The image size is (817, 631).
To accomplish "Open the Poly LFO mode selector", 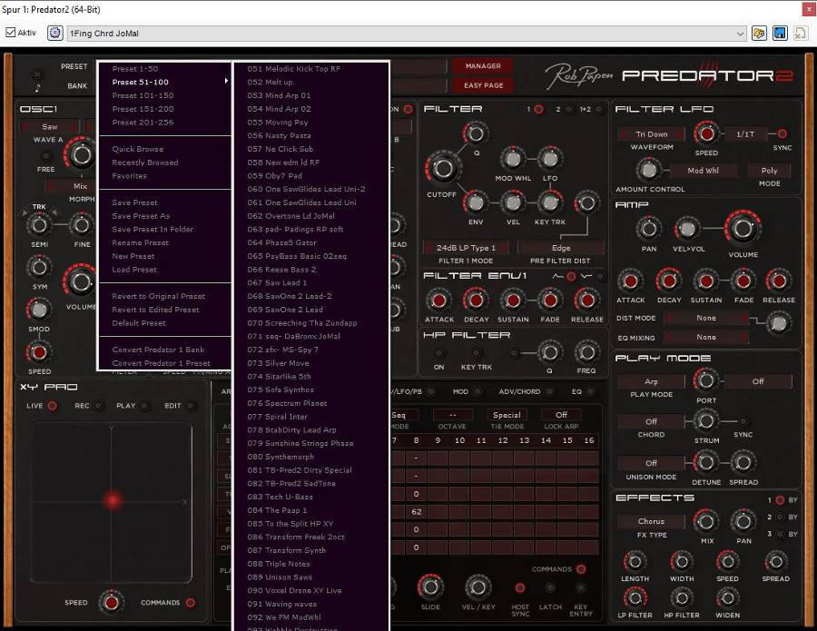I will [769, 171].
